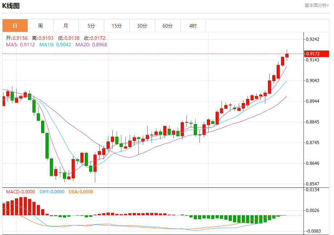Click the -0.0083 MACD axis label
The image size is (334, 235).
313,231
